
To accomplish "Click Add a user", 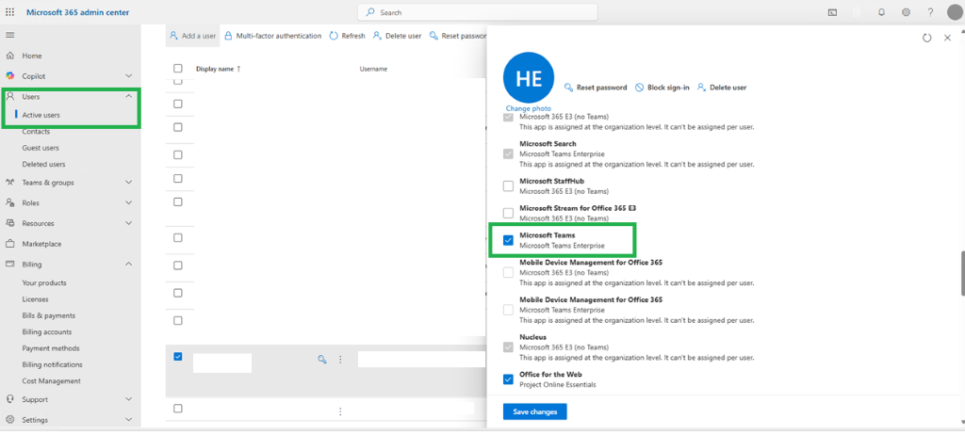I will (192, 36).
